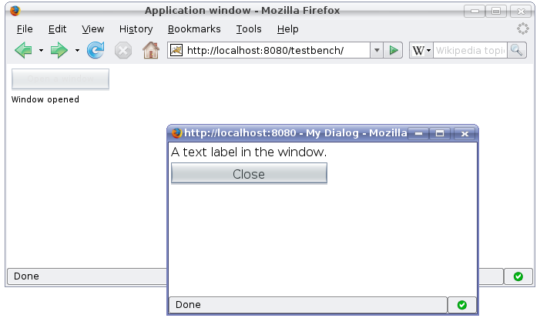Open the Tools menu
Image resolution: width=540 pixels, height=318 pixels.
pos(249,29)
